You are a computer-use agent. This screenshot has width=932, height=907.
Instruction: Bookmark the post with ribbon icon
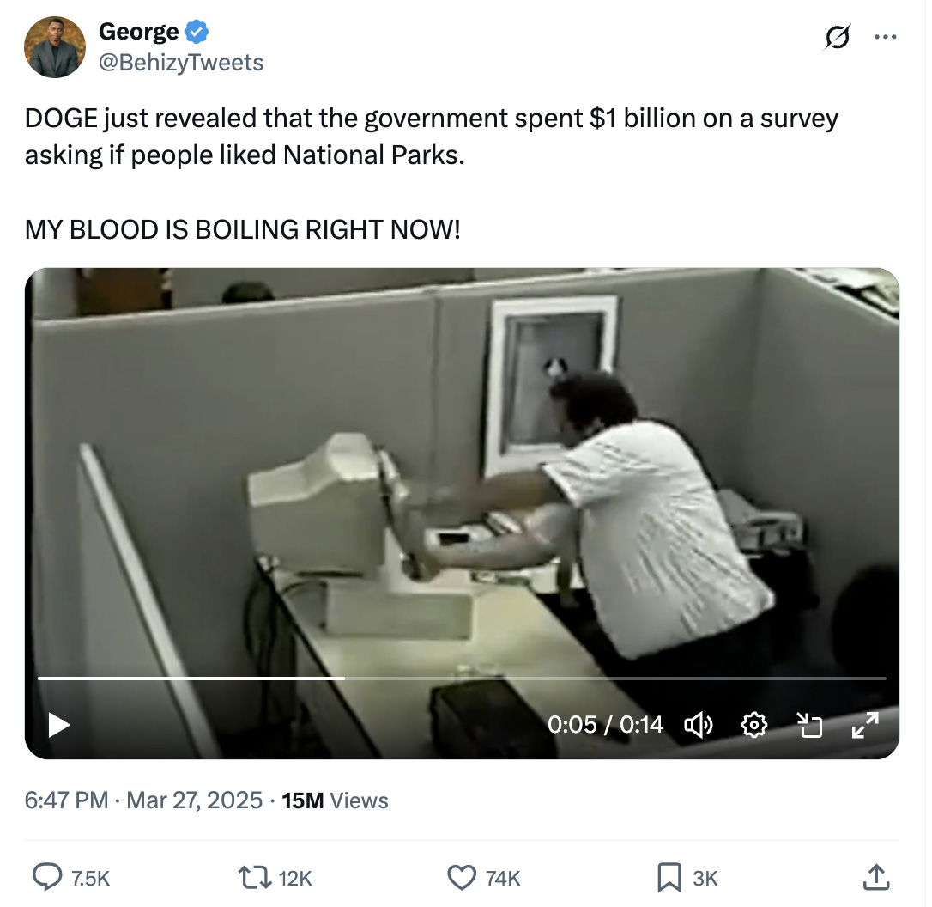click(x=669, y=878)
